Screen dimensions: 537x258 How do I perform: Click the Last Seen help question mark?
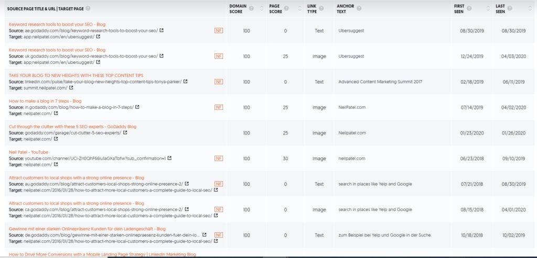[510, 8]
